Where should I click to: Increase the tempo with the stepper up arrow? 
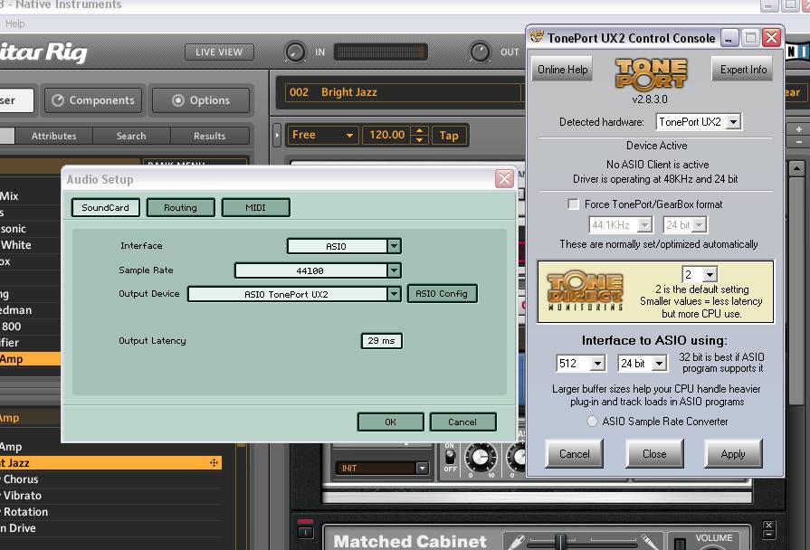coord(419,130)
